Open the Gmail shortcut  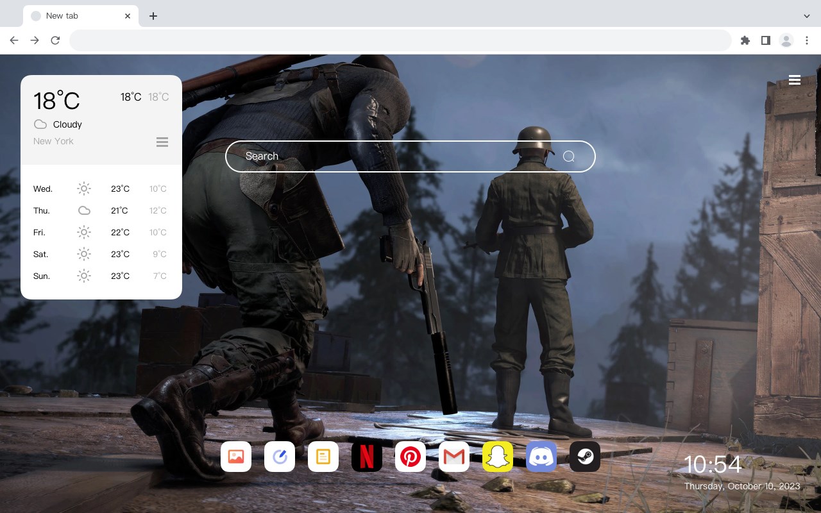454,457
